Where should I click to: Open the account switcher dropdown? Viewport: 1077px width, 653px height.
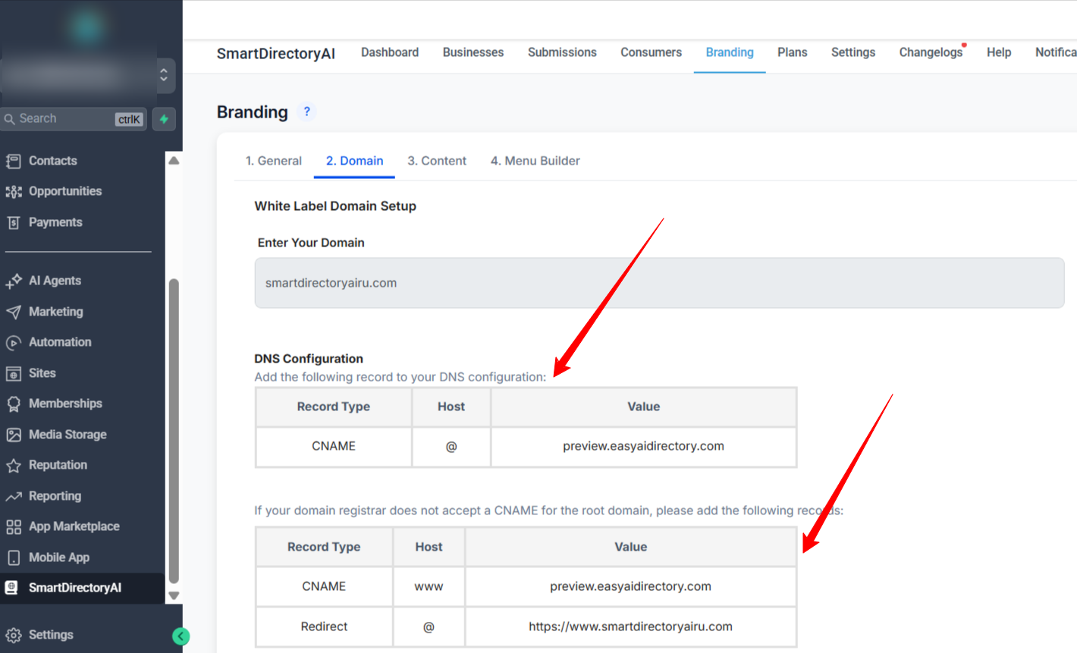pyautogui.click(x=164, y=75)
